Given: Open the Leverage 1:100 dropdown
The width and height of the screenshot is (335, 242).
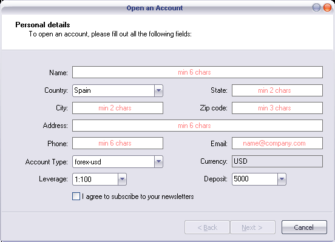Looking at the screenshot, I should [x=100, y=179].
